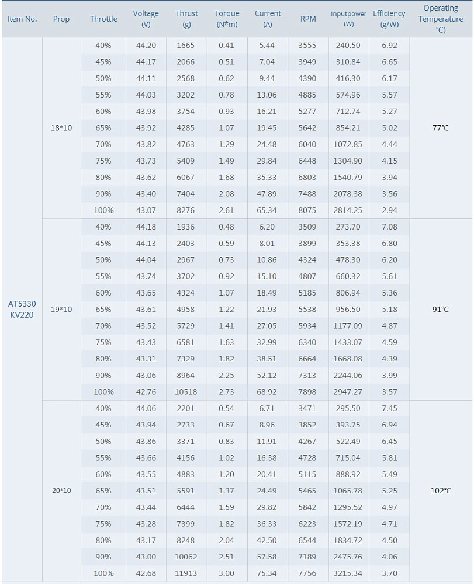Select the AT5330 KV220 item cell
Image resolution: width=474 pixels, height=584 pixels.
point(22,310)
